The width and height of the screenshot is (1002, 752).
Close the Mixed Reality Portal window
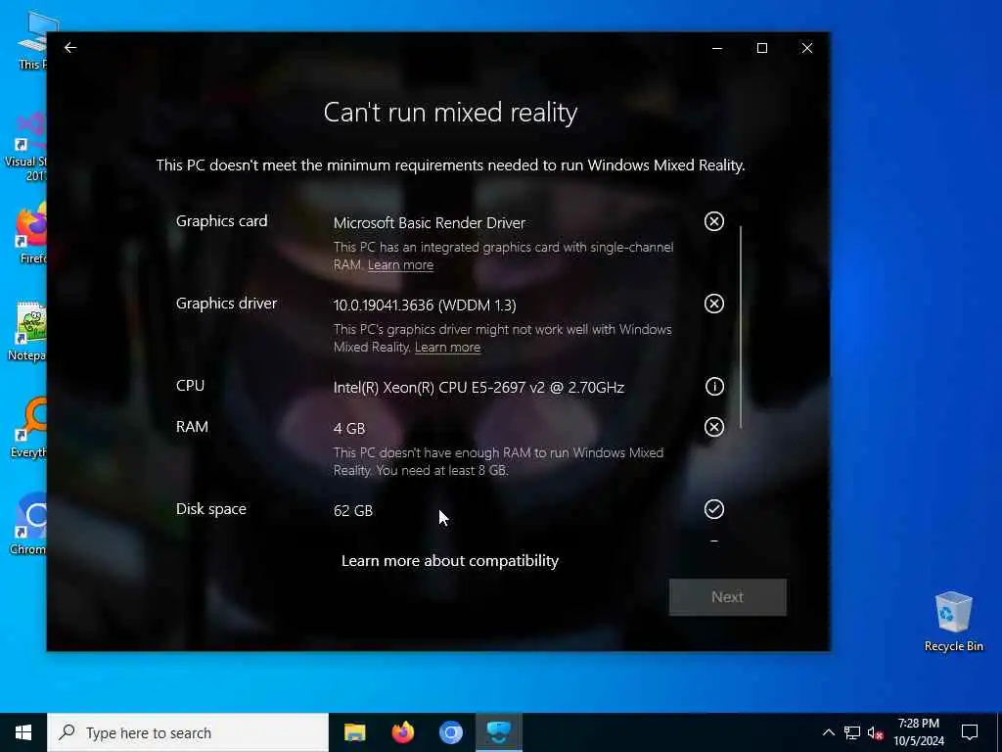click(x=807, y=48)
